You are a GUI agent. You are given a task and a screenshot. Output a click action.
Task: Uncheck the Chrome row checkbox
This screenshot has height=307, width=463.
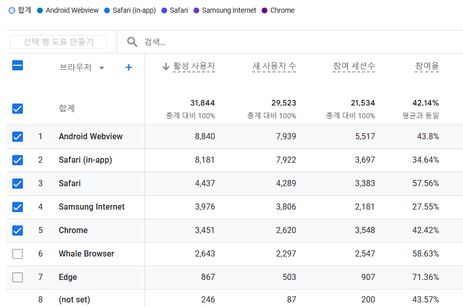click(x=17, y=230)
